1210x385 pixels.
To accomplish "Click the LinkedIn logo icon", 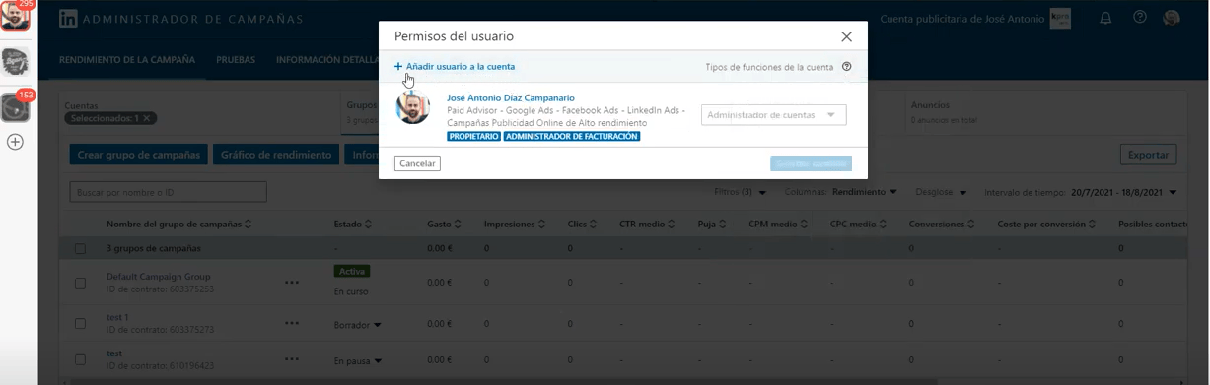I will coord(69,19).
